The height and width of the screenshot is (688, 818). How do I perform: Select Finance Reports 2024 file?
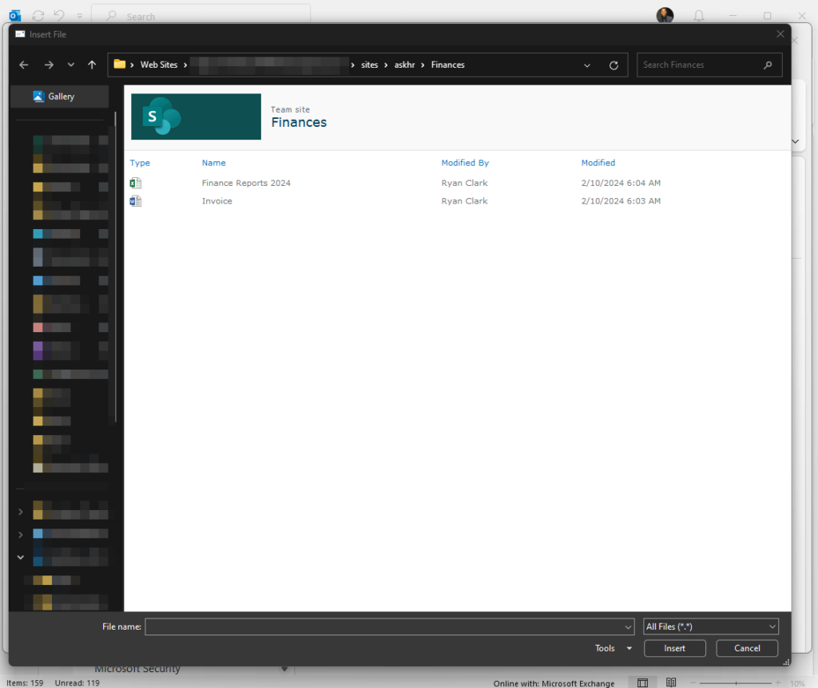coord(246,183)
